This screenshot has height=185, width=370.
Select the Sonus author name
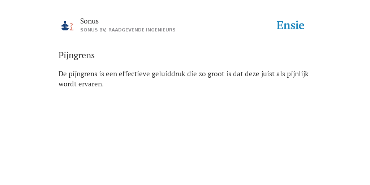(90, 21)
